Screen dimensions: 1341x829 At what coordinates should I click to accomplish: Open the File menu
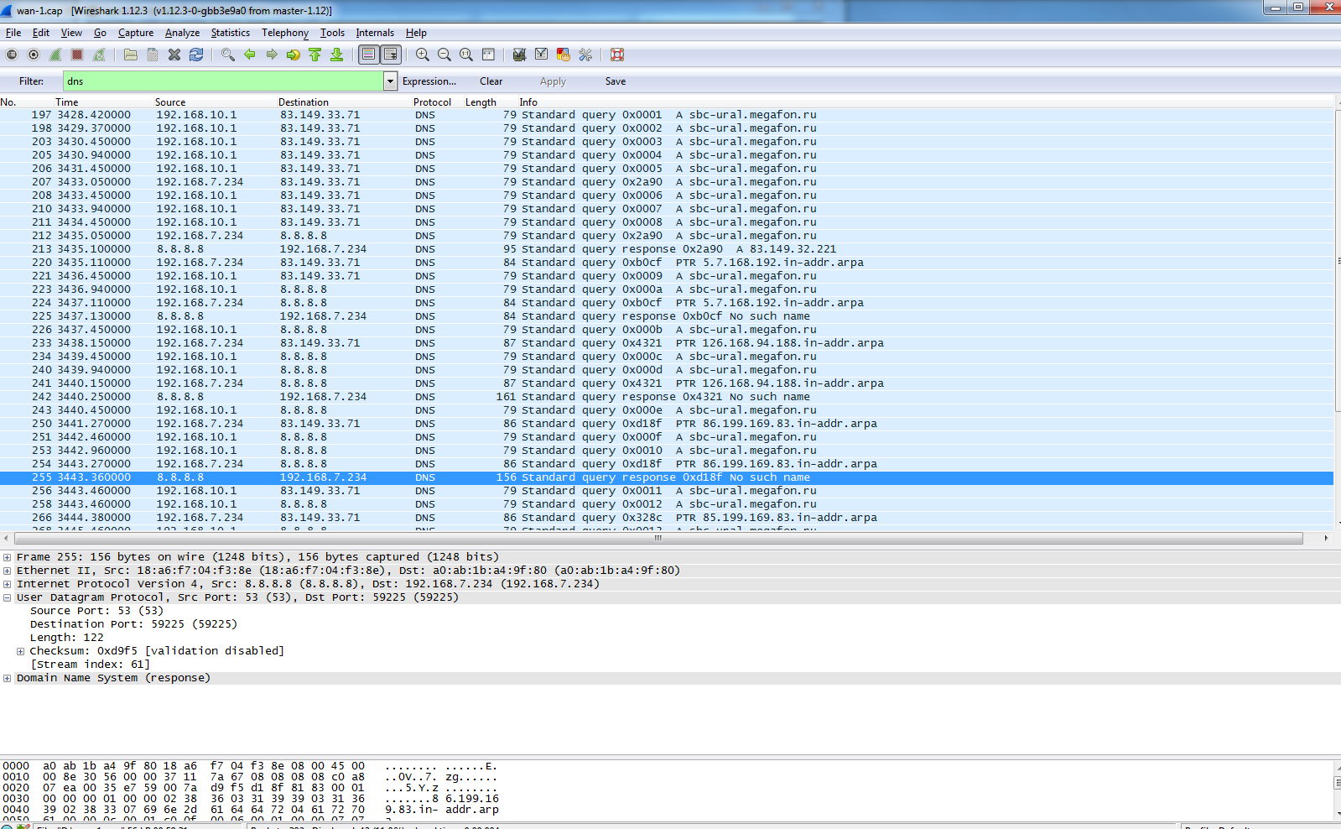13,33
